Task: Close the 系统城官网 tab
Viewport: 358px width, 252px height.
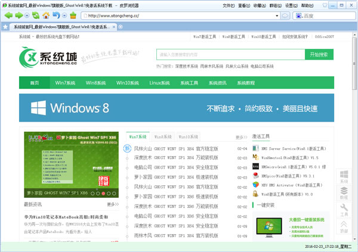Action: [114, 27]
